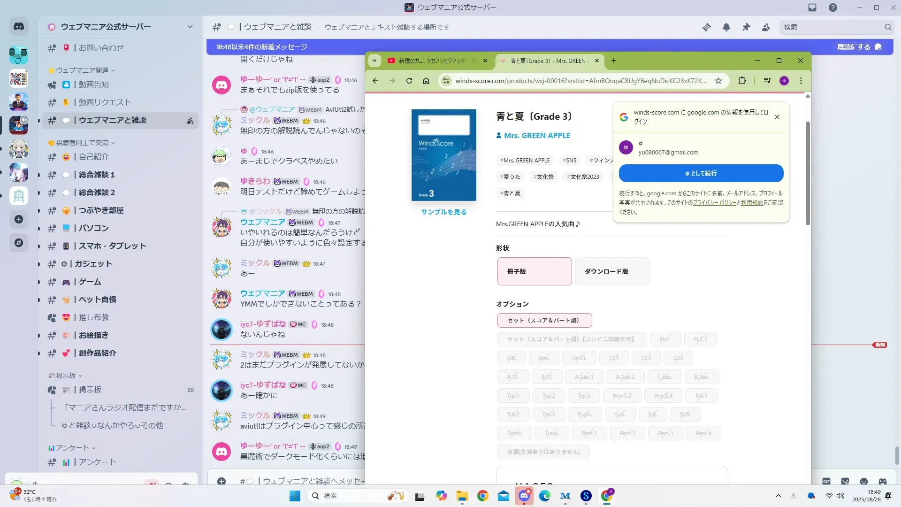Open Chrome tab search dropdown arrow
The image size is (901, 507).
point(374,61)
